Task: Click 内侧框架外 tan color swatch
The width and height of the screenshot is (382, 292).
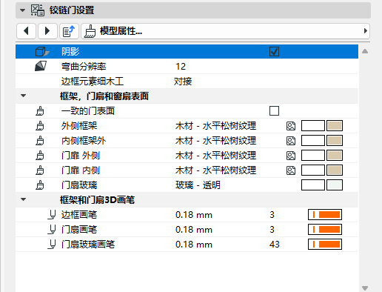Action: coord(335,141)
